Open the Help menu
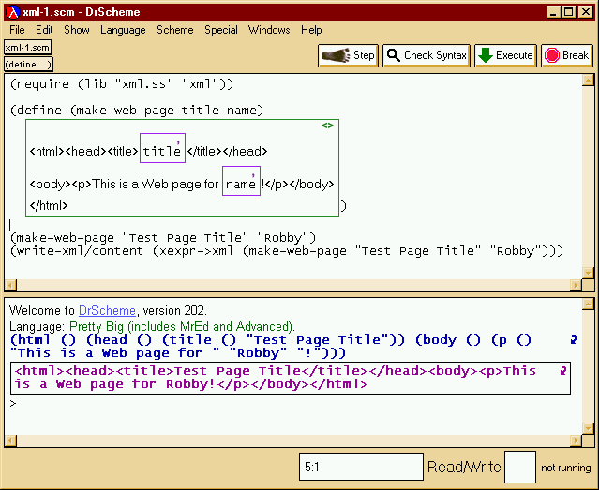Viewport: 599px width, 490px height. pos(311,30)
